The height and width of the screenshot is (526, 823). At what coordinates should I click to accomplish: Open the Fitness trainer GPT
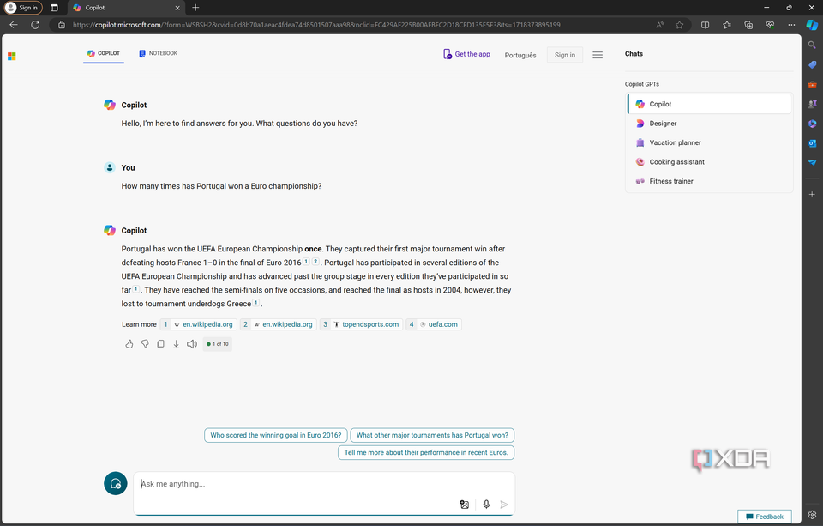pyautogui.click(x=710, y=181)
